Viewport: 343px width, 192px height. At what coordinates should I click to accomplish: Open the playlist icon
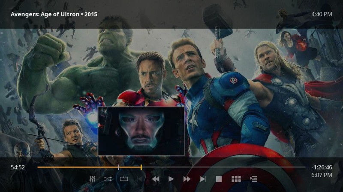coord(253,179)
